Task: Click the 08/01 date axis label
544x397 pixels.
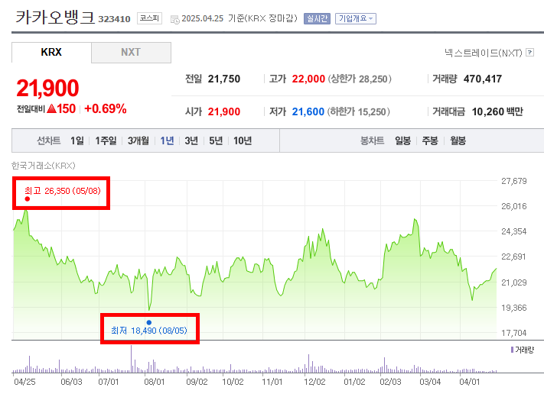Action: click(155, 382)
